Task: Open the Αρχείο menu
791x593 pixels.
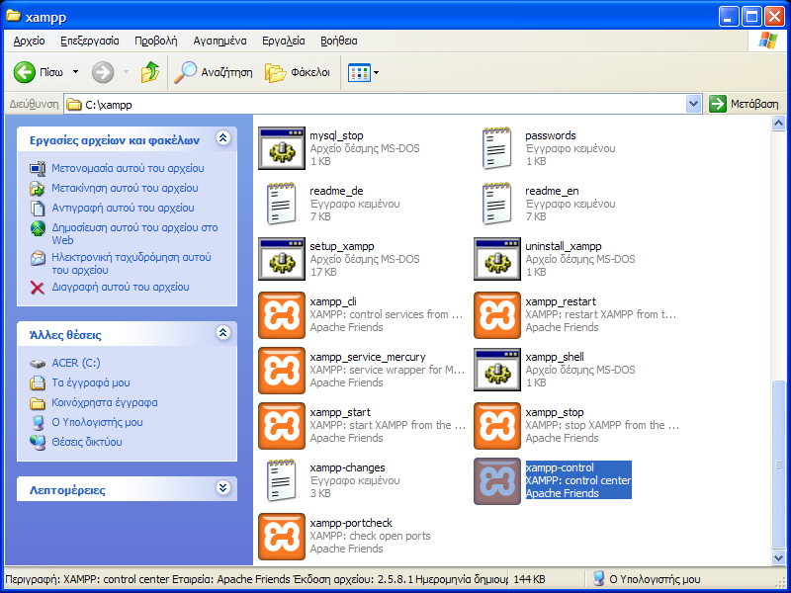Action: [x=30, y=41]
